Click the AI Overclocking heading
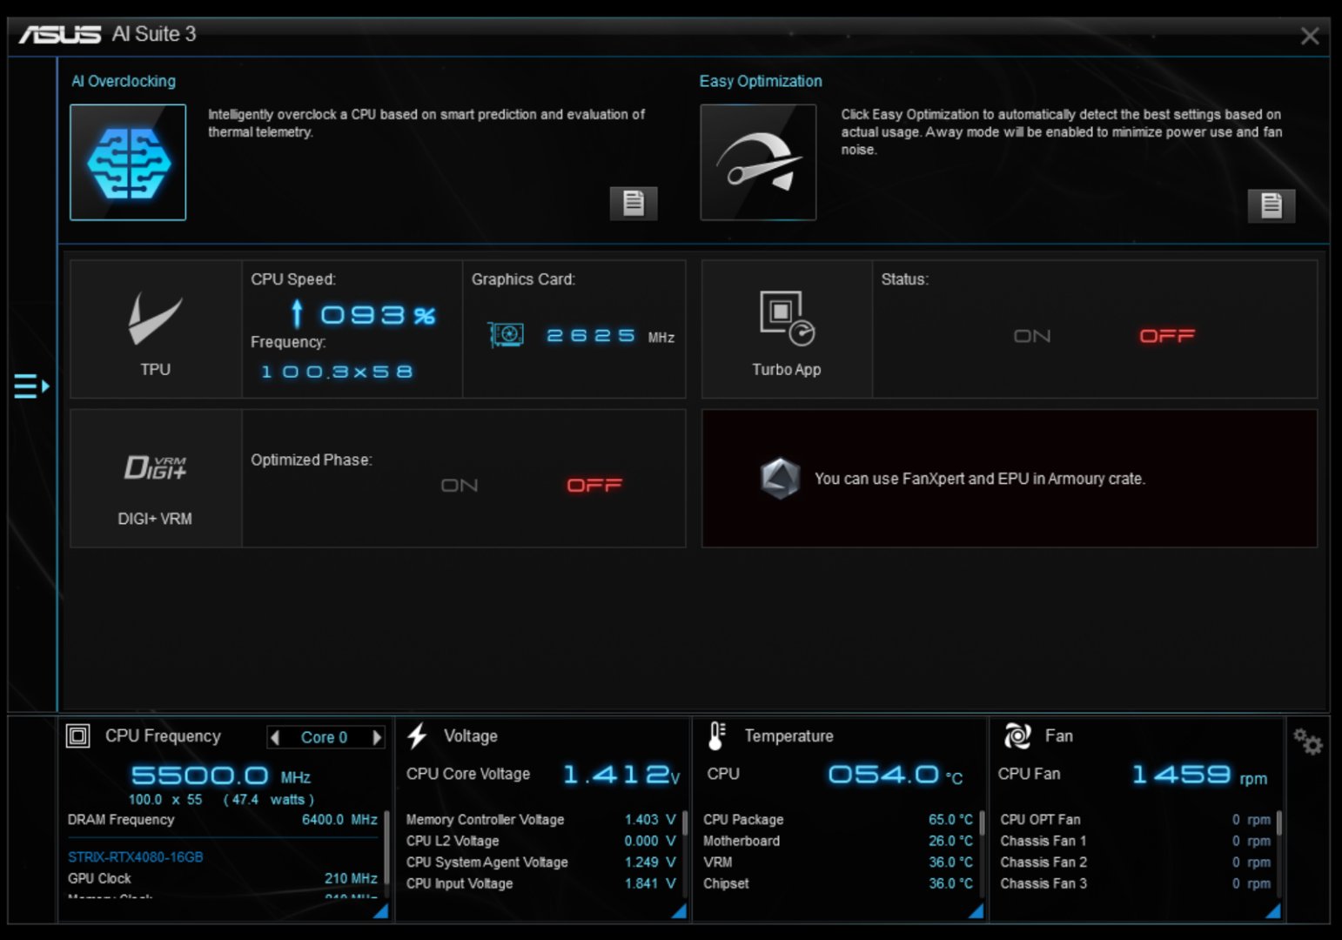This screenshot has height=940, width=1342. pos(124,81)
